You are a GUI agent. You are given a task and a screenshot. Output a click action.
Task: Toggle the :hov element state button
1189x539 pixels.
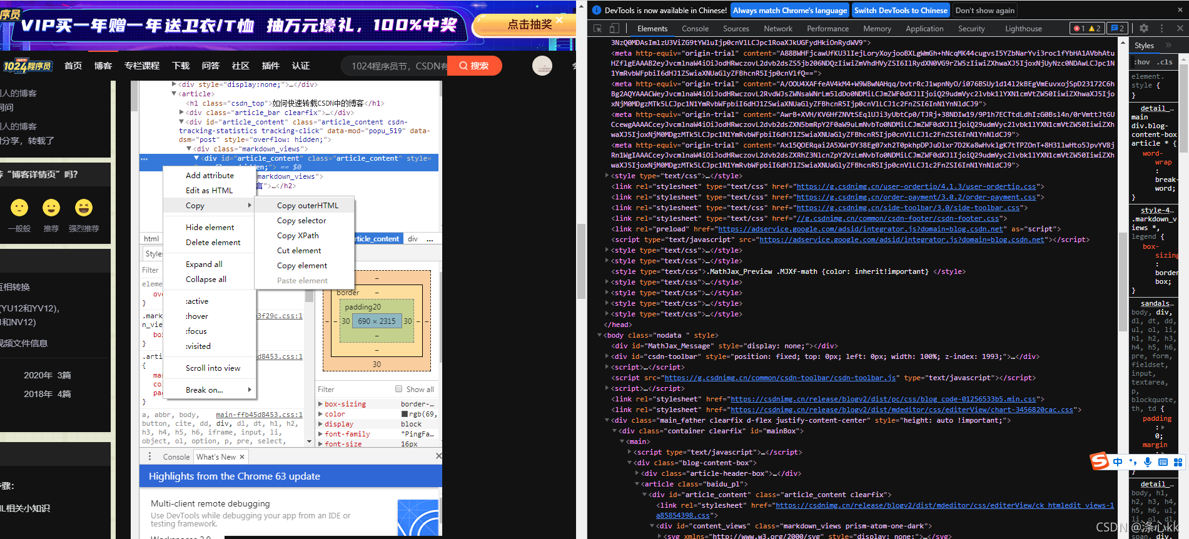click(x=1142, y=62)
